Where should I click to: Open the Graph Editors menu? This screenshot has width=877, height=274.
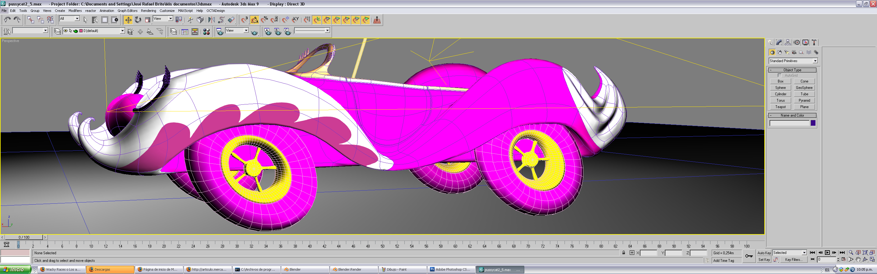(127, 11)
